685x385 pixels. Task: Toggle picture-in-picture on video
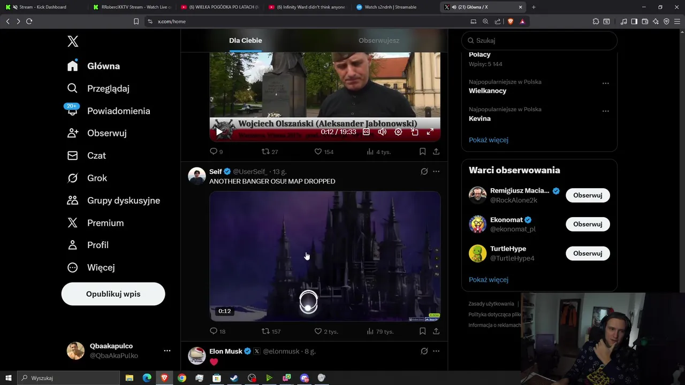point(414,132)
